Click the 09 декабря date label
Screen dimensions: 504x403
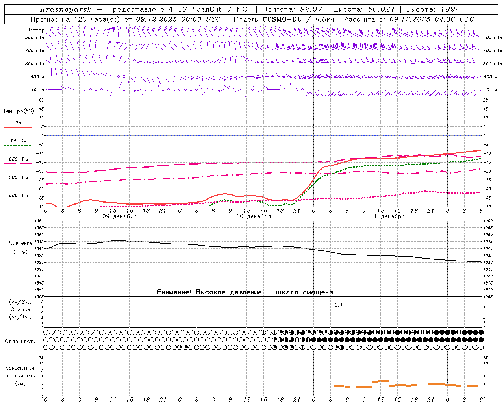point(120,216)
